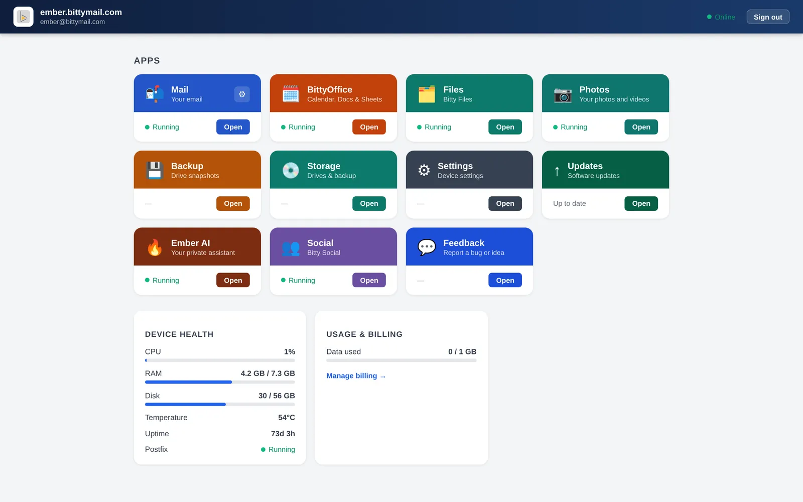Image resolution: width=803 pixels, height=502 pixels.
Task: Open the Backup app
Action: point(233,203)
